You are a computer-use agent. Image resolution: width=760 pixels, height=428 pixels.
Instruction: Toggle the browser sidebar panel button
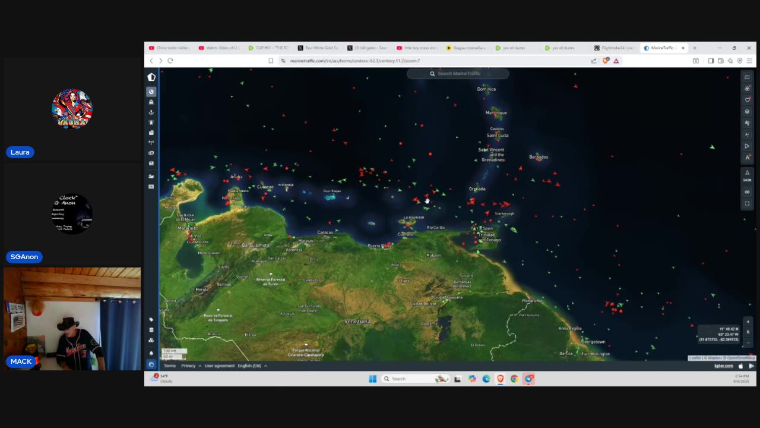coord(711,61)
